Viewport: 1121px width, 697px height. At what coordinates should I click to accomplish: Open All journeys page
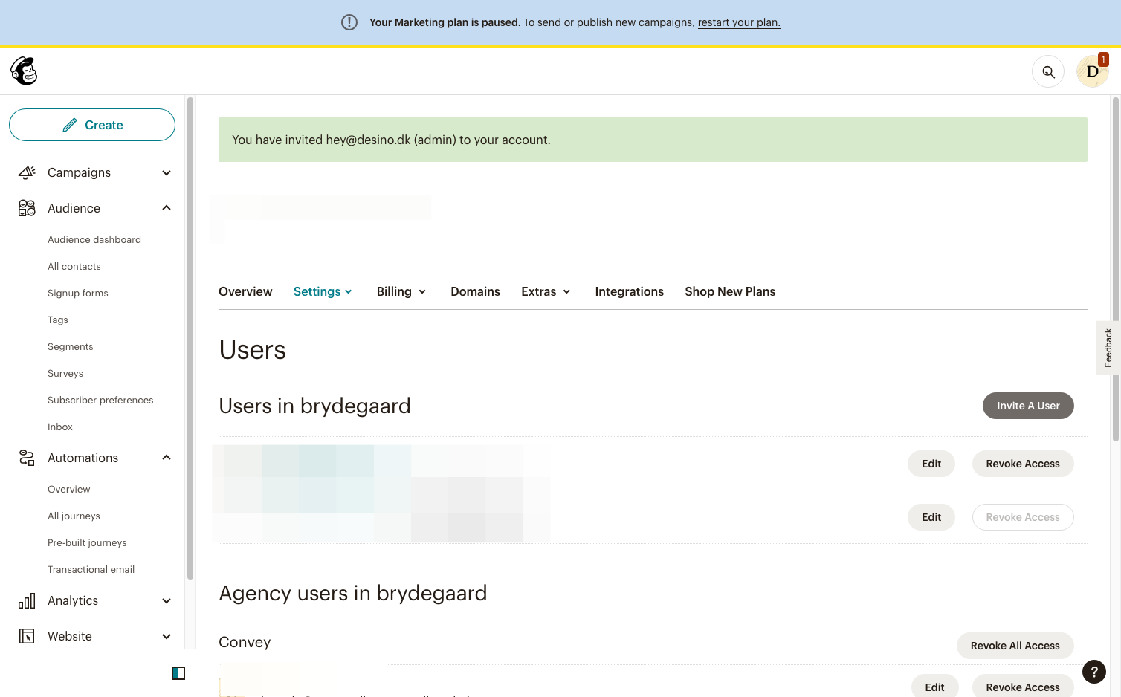pyautogui.click(x=74, y=516)
